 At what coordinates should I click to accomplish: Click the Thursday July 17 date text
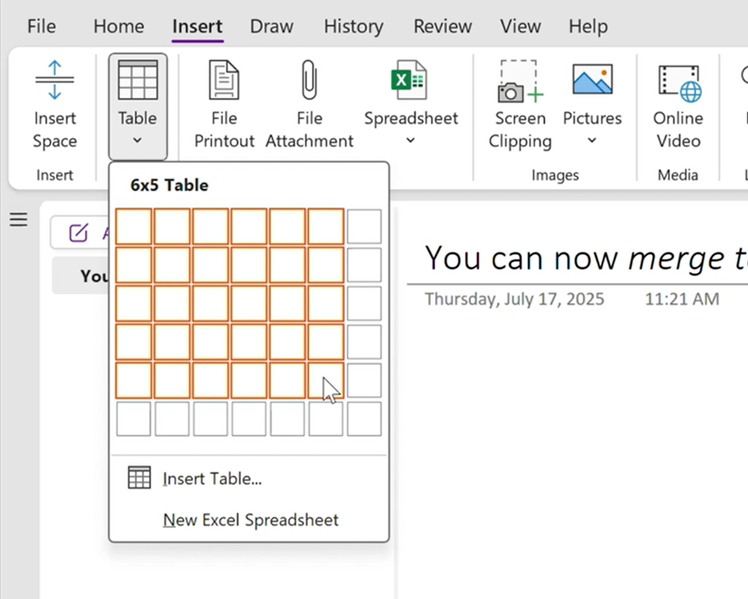pos(514,299)
